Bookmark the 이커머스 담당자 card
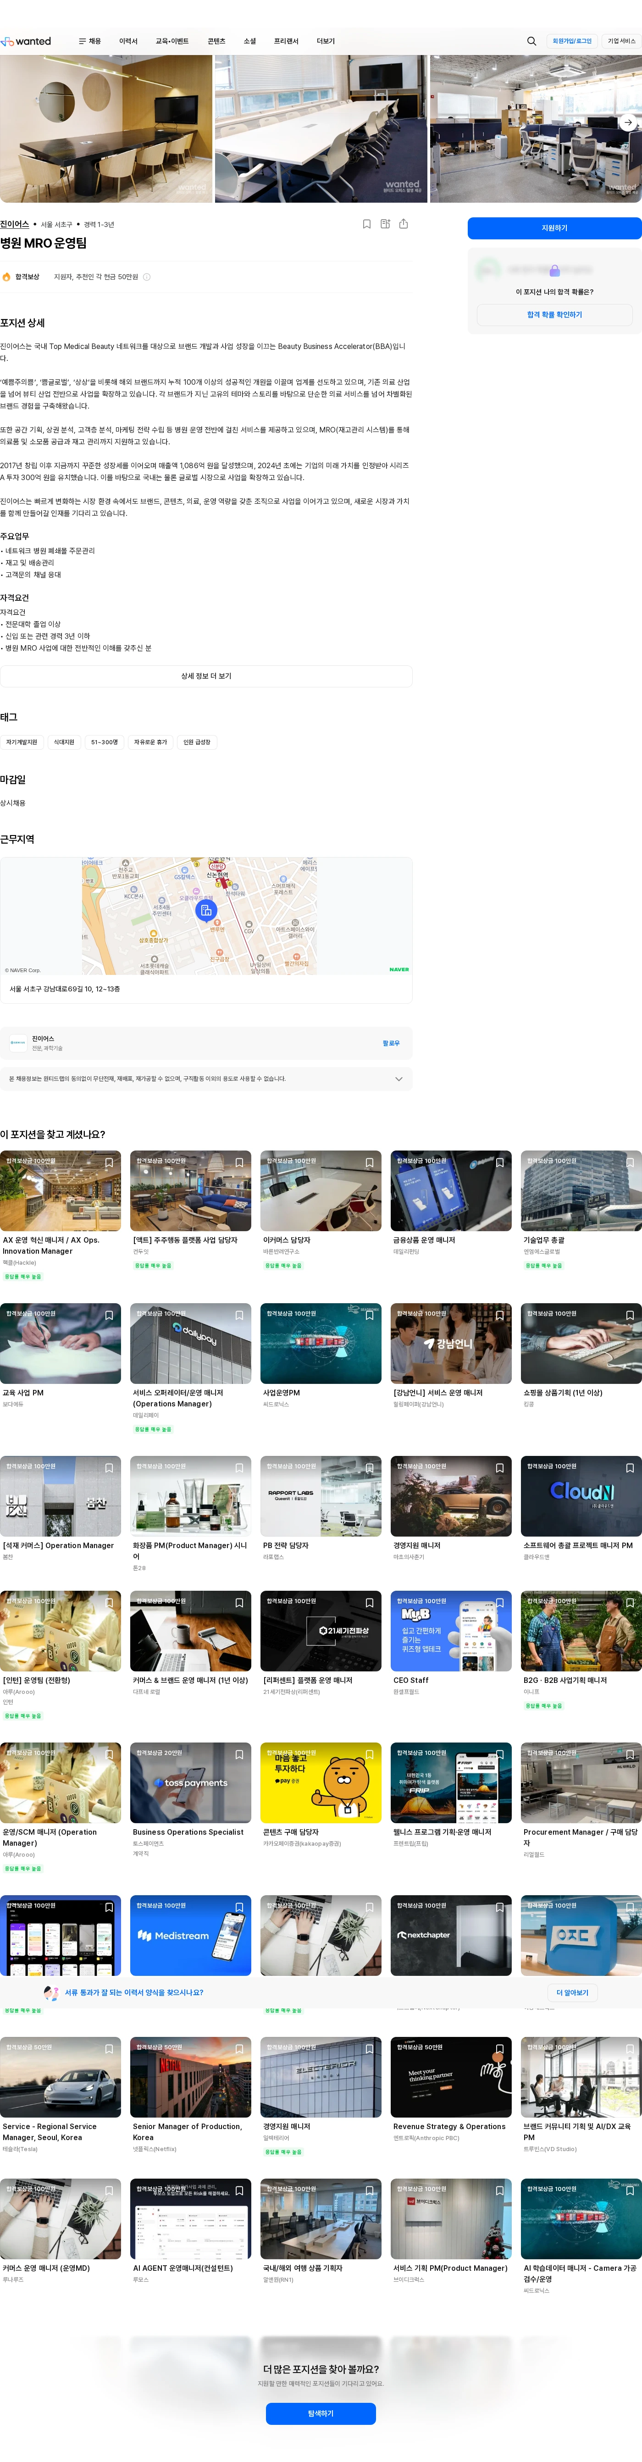The width and height of the screenshot is (642, 2462). [x=369, y=1163]
